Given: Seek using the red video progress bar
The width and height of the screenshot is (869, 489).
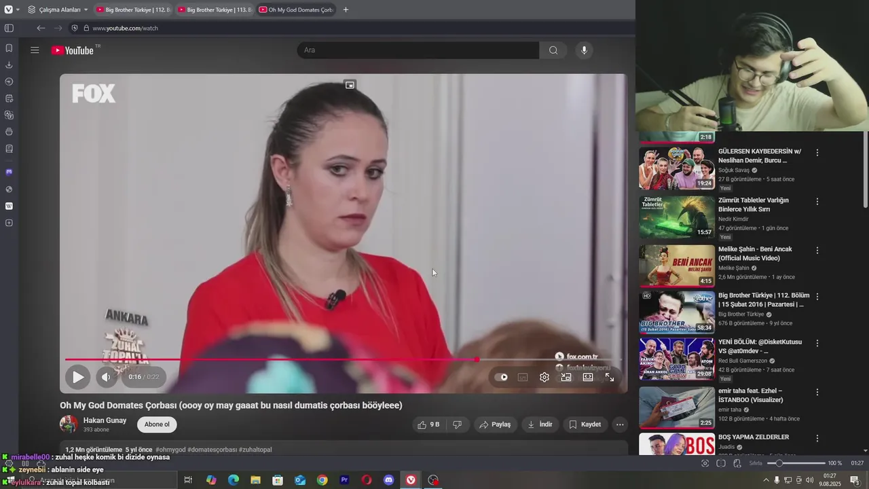Looking at the screenshot, I should point(344,359).
